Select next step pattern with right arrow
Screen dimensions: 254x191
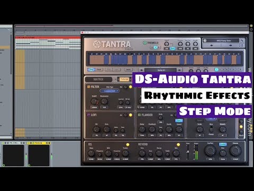pyautogui.click(x=179, y=70)
